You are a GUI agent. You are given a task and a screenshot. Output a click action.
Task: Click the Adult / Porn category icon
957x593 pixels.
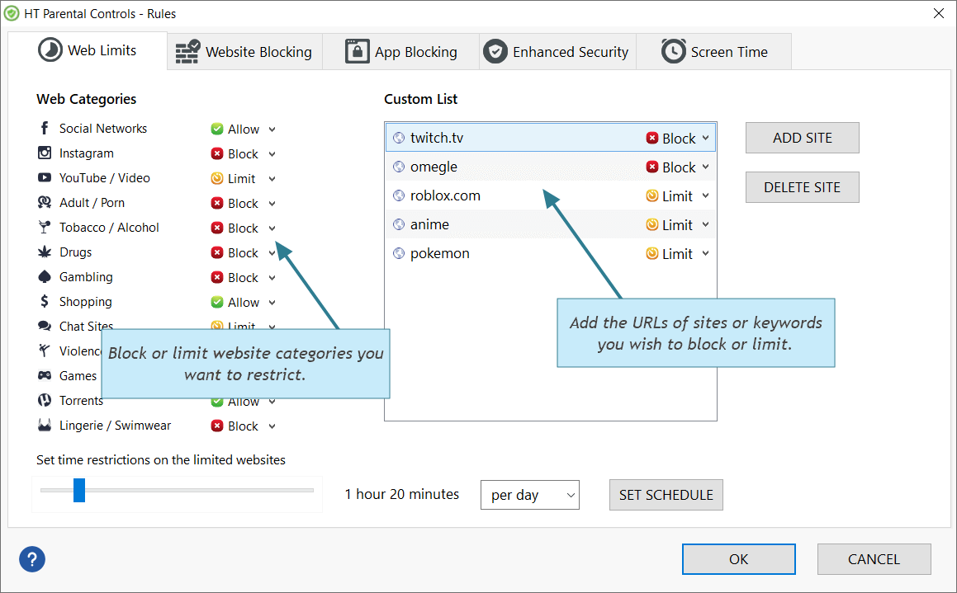[45, 202]
